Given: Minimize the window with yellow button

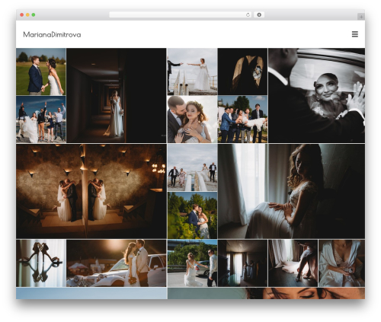Looking at the screenshot, I should point(27,14).
